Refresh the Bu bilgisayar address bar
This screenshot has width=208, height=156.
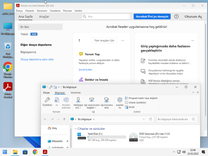click(x=151, y=119)
